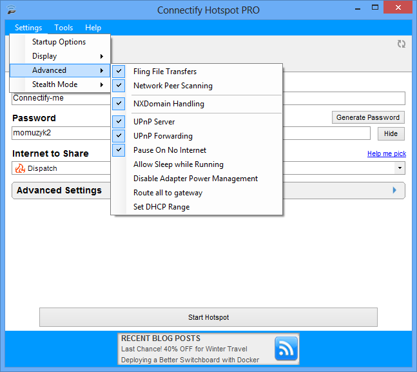Close the Connectify Hotspot window
This screenshot has height=372, width=417.
tap(398, 8)
